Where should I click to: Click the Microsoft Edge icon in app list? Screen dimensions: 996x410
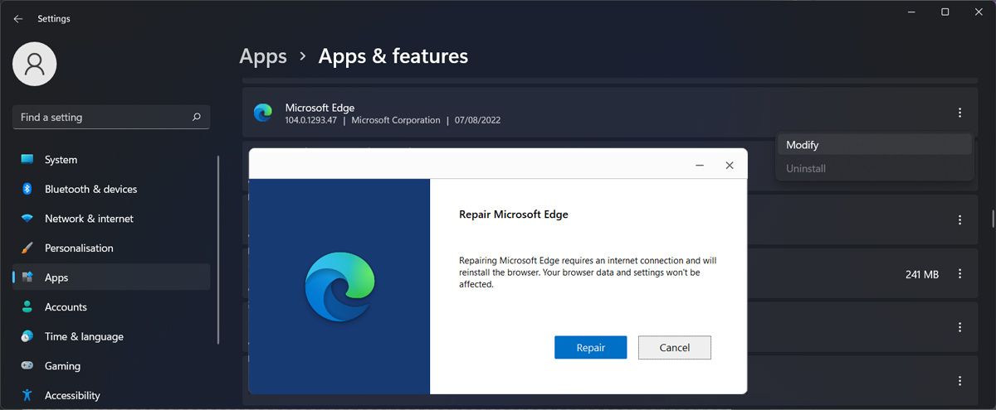coord(263,113)
